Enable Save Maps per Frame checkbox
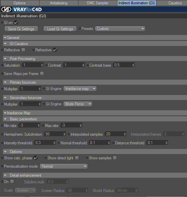Image resolution: width=187 pixels, height=197 pixels. point(42,73)
